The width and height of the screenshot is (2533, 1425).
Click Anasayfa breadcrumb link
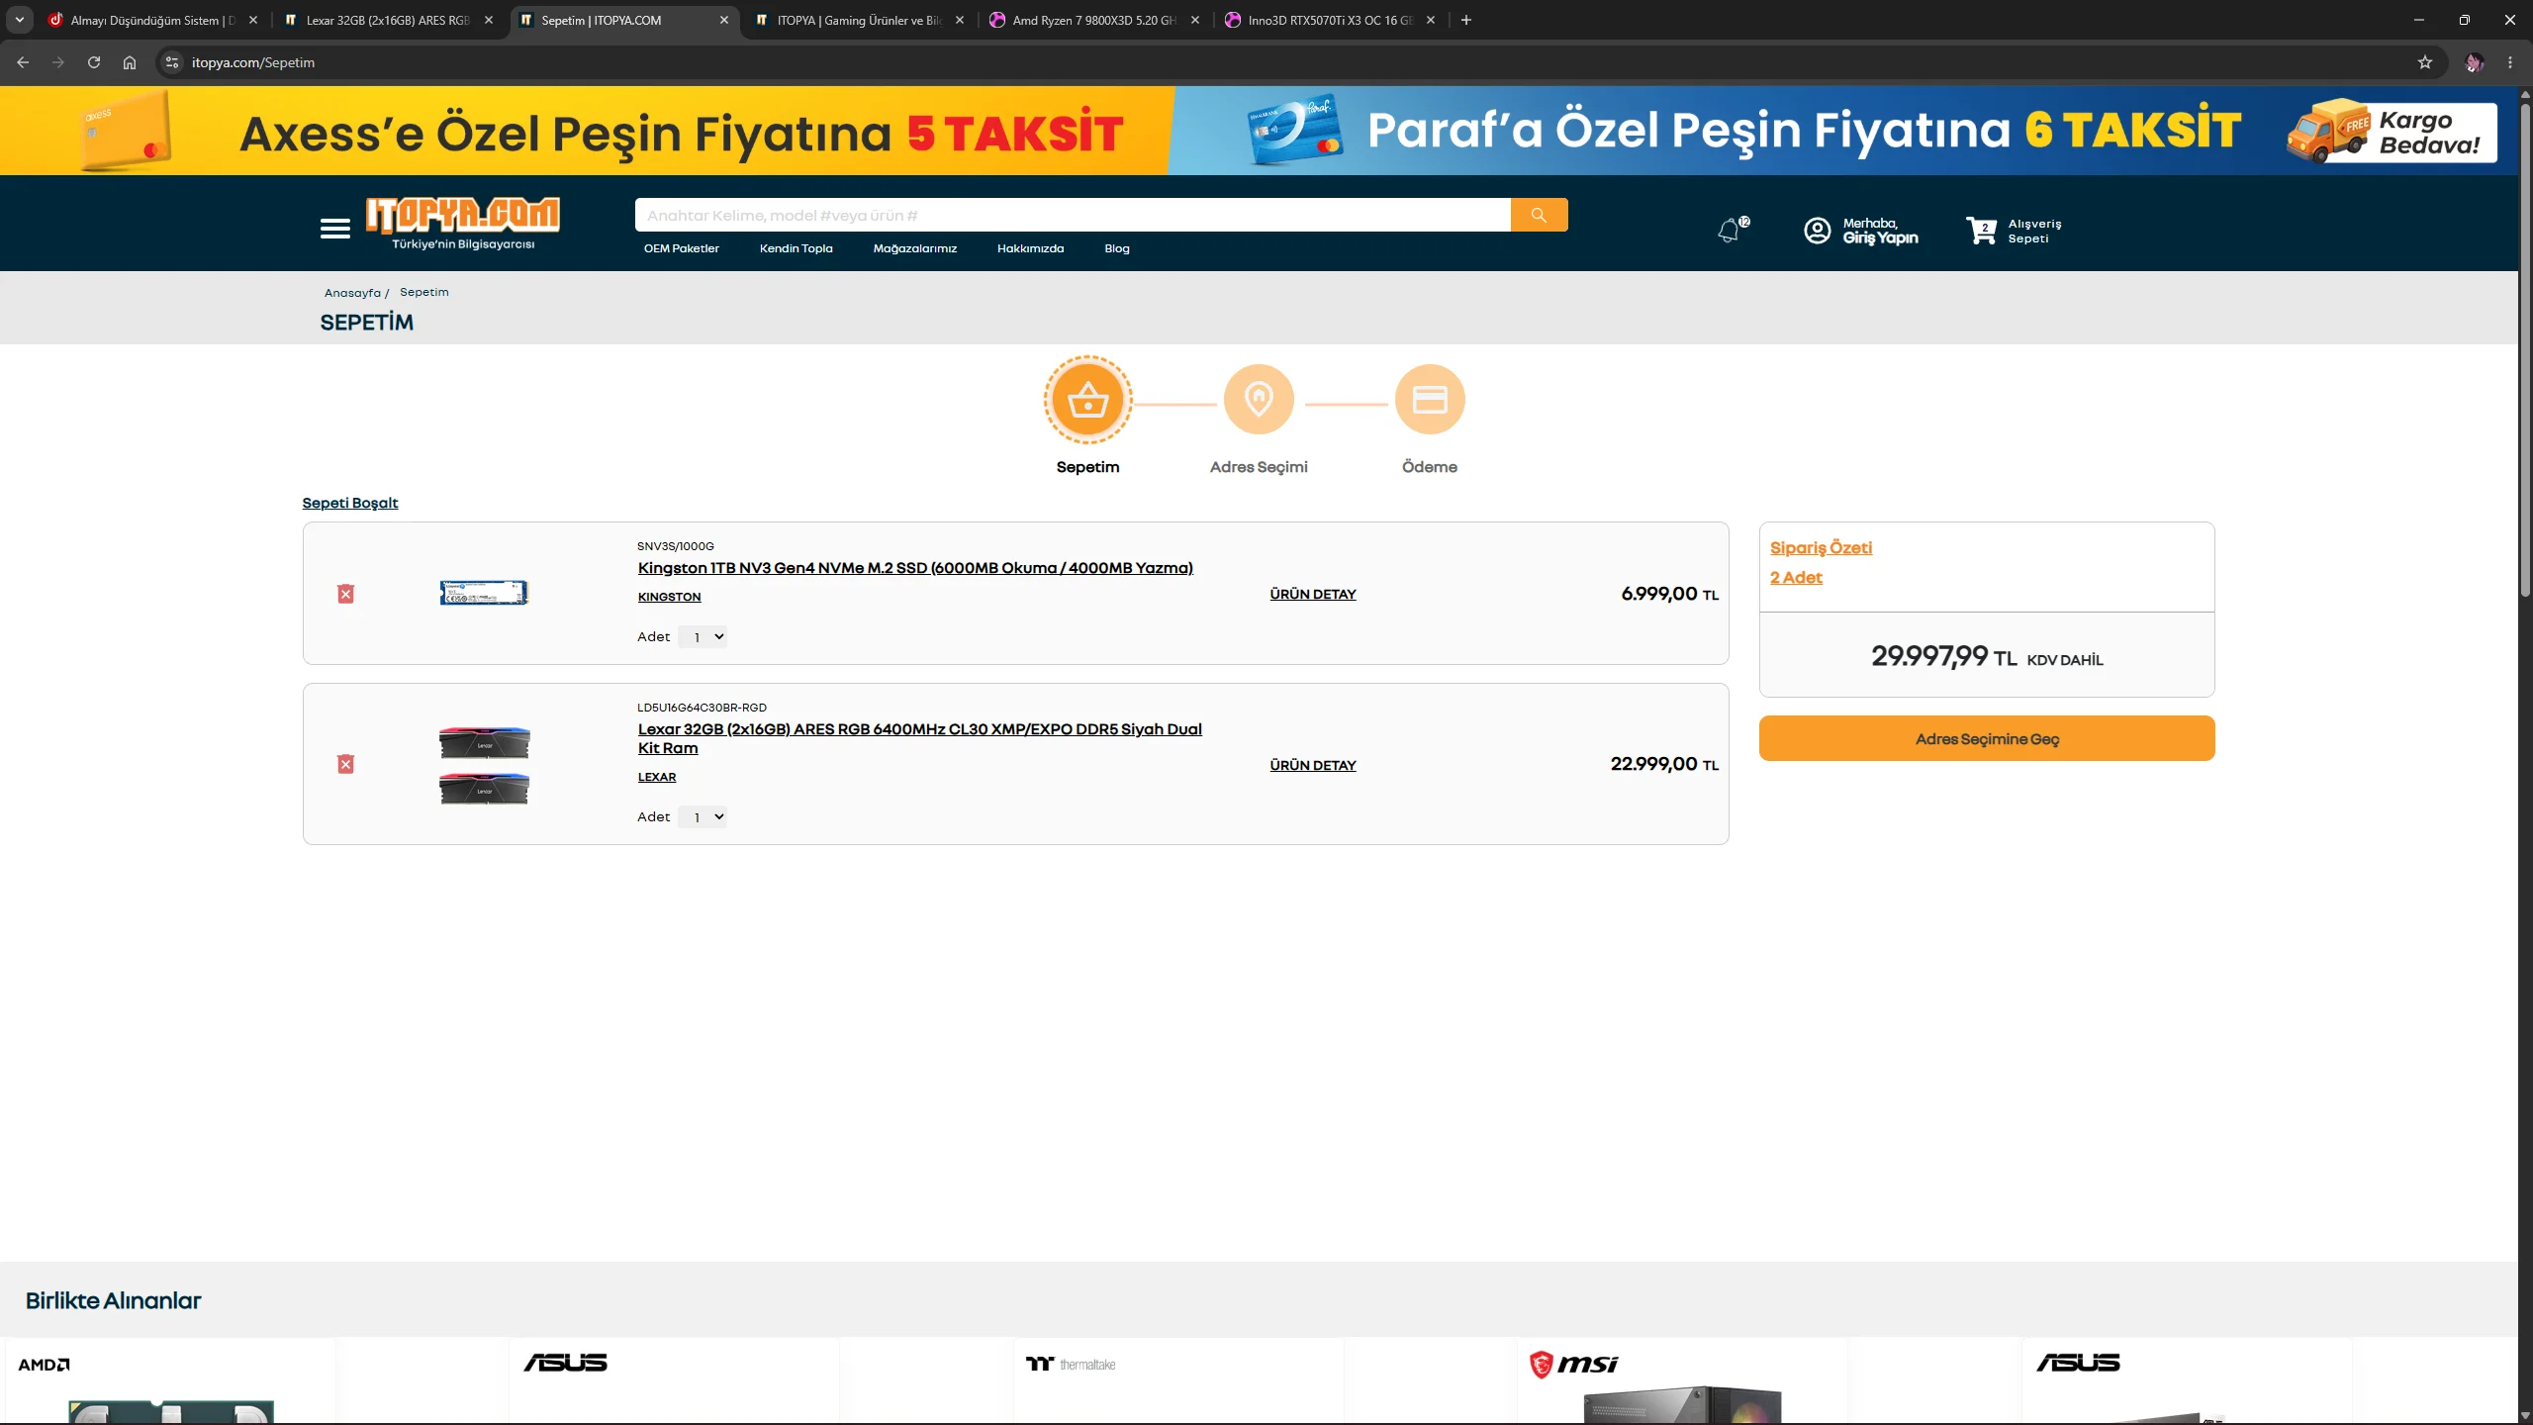[x=352, y=293]
